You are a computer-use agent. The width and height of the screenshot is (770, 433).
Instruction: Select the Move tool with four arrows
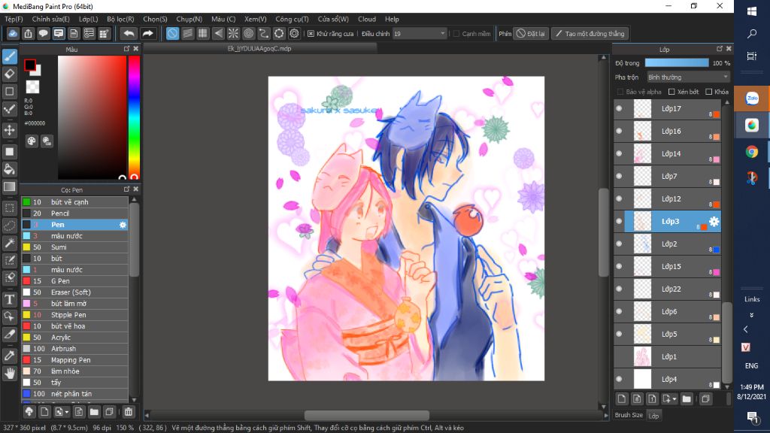9,130
